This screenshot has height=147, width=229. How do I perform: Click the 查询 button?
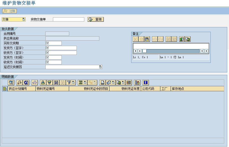pos(96,19)
